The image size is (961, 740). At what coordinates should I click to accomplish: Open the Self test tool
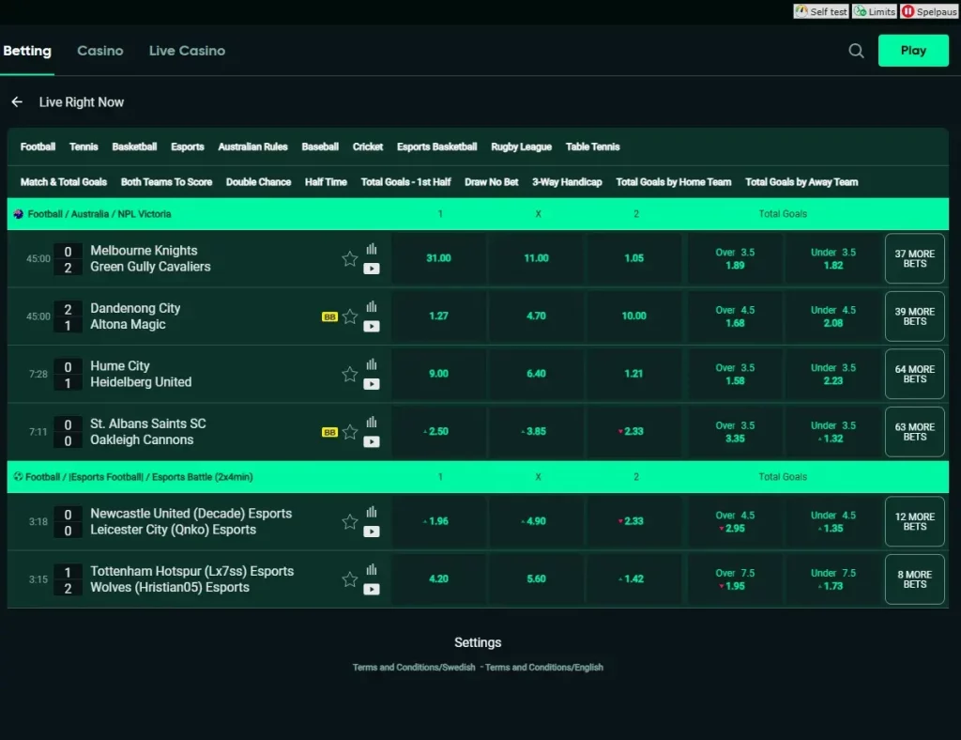pyautogui.click(x=821, y=11)
